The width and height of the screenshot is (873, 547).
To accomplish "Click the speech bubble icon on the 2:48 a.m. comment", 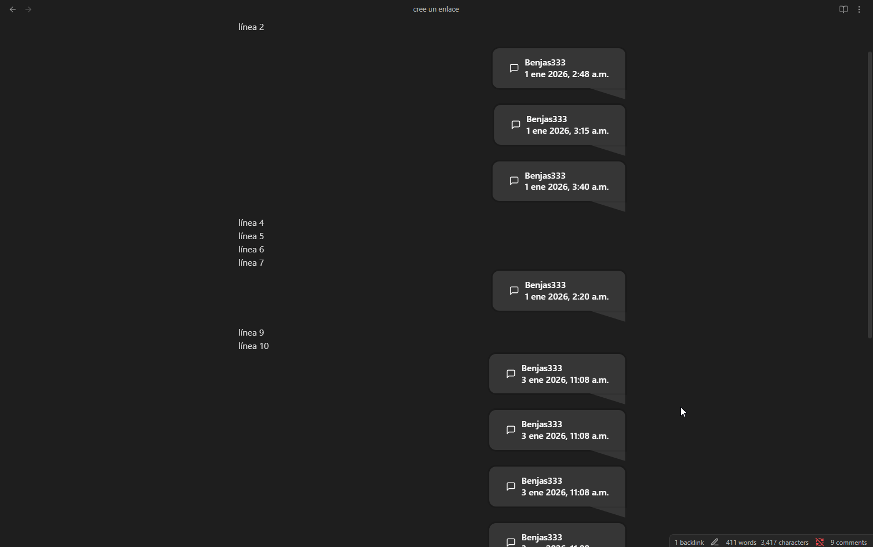I will (514, 68).
